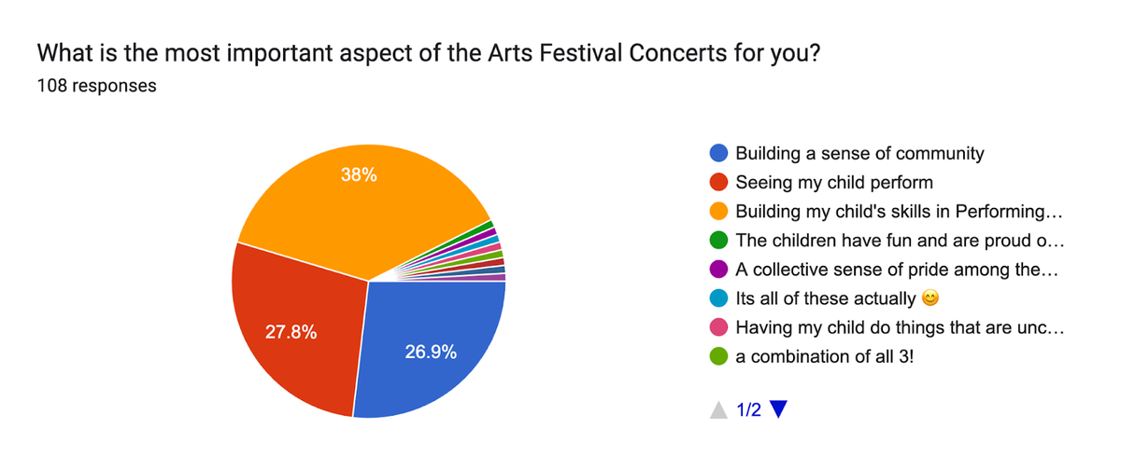
Task: Click the blue 'Building a sense of community' legend dot
Action: coord(719,154)
